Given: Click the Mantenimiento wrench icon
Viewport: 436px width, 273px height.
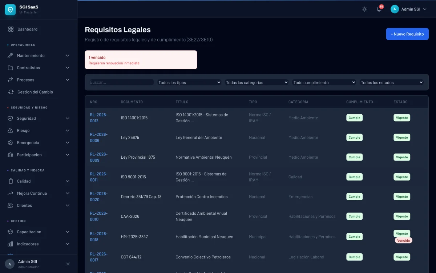Looking at the screenshot, I should pyautogui.click(x=10, y=56).
